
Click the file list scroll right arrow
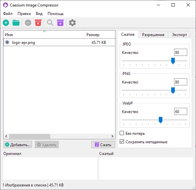(113, 136)
